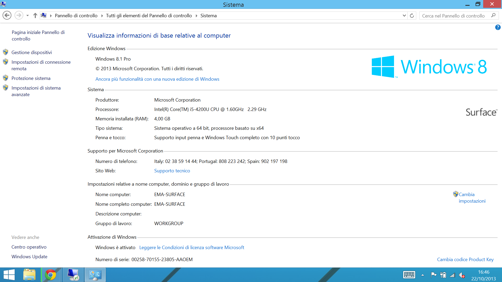Viewport: 502px width, 282px height.
Task: Open Pagina iniziale Pannello di controllo
Action: point(38,36)
